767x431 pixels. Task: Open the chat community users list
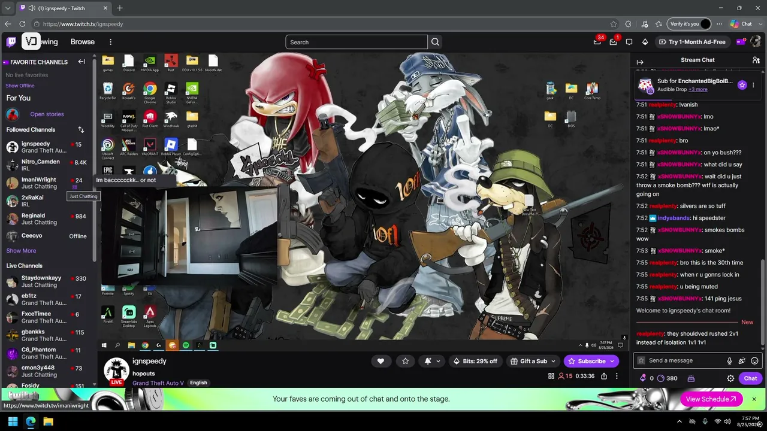pyautogui.click(x=756, y=60)
